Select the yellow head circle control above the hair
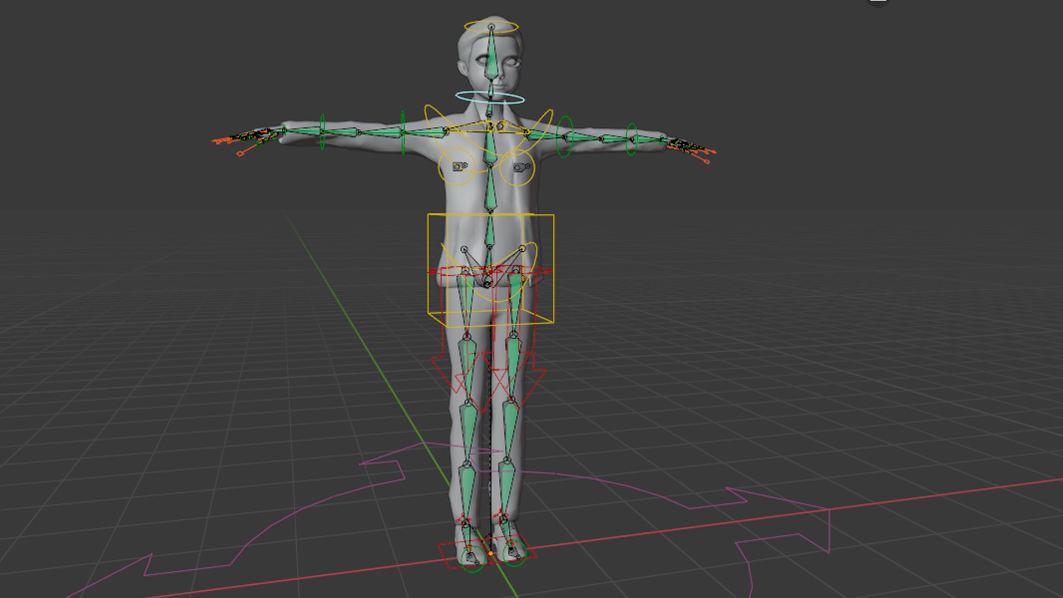The image size is (1063, 598). [491, 27]
